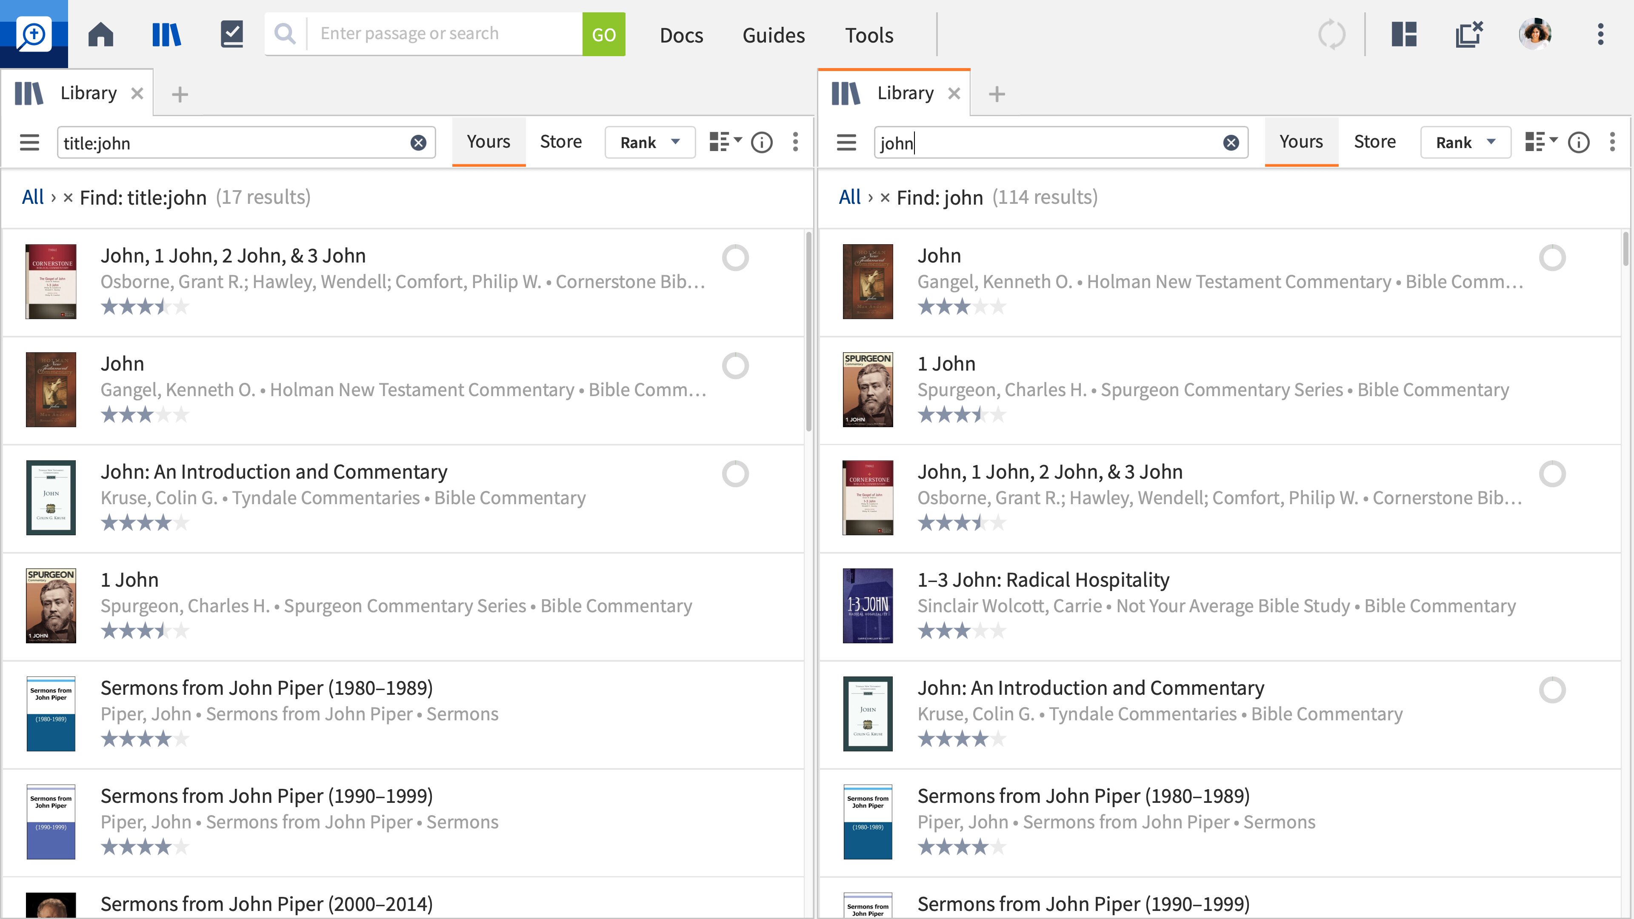Screen dimensions: 1634x919
Task: Click the All breadcrumb link in right panel
Action: (x=850, y=197)
